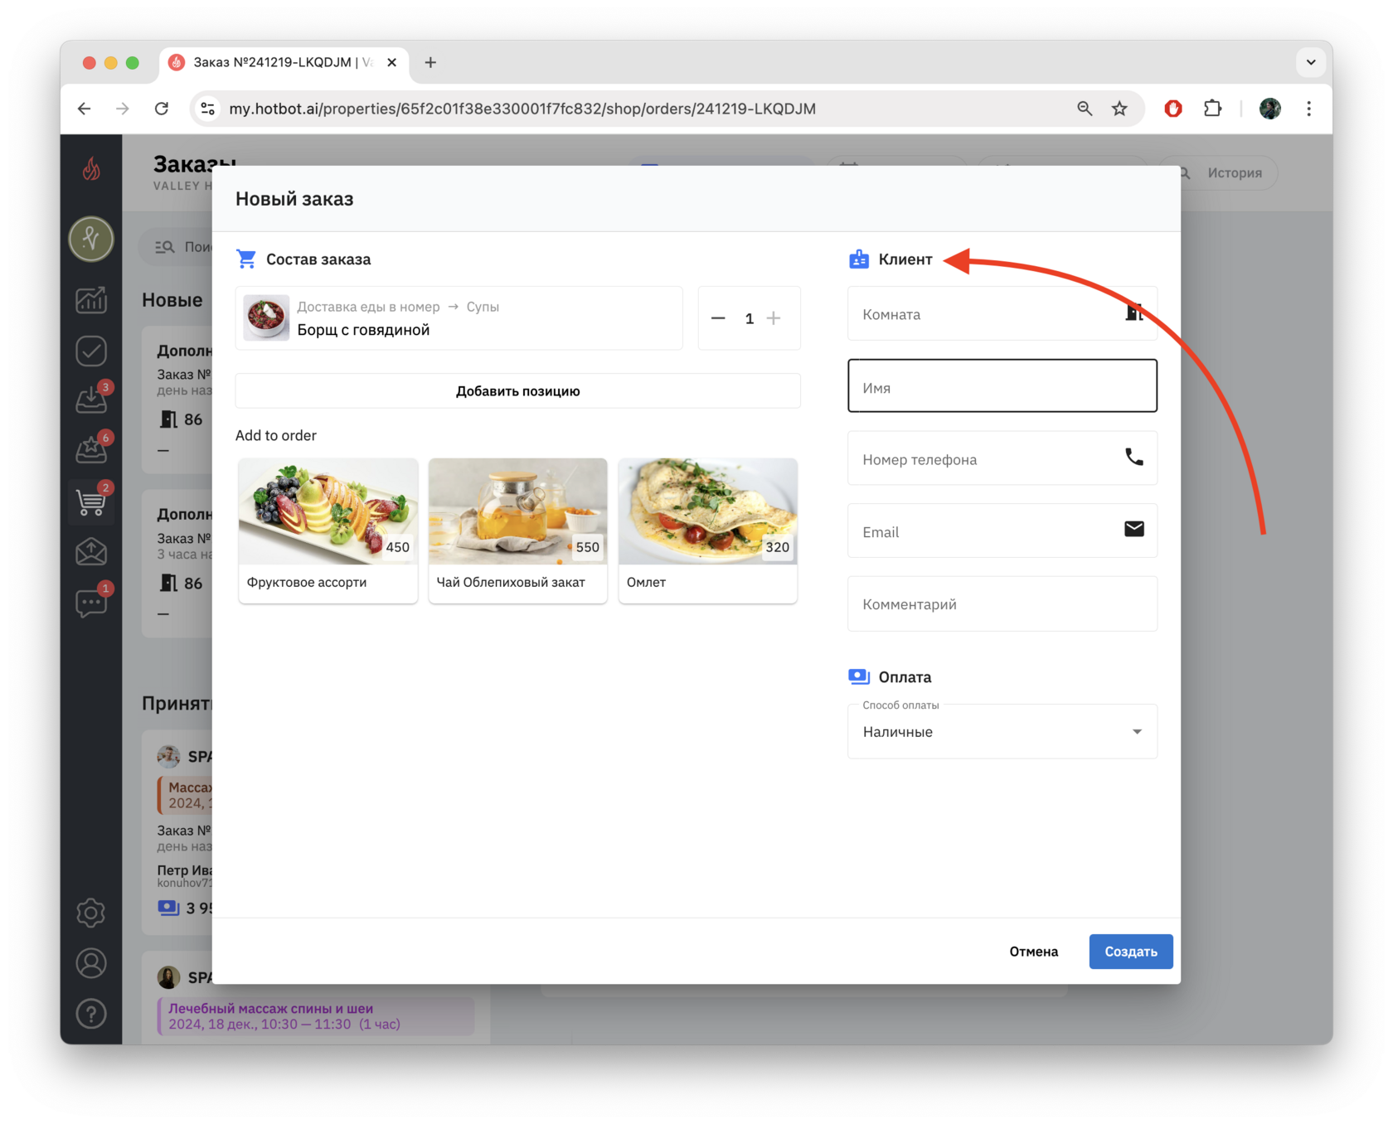Expand the Chrome tab search chevron
Image resolution: width=1393 pixels, height=1124 pixels.
tap(1311, 62)
